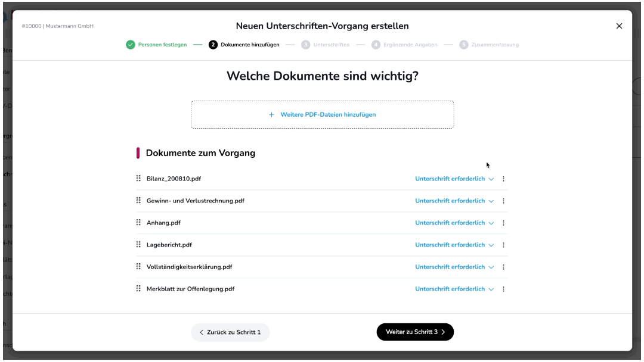Image resolution: width=644 pixels, height=362 pixels.
Task: Continue with Weiter zu Schritt 3
Action: click(415, 332)
